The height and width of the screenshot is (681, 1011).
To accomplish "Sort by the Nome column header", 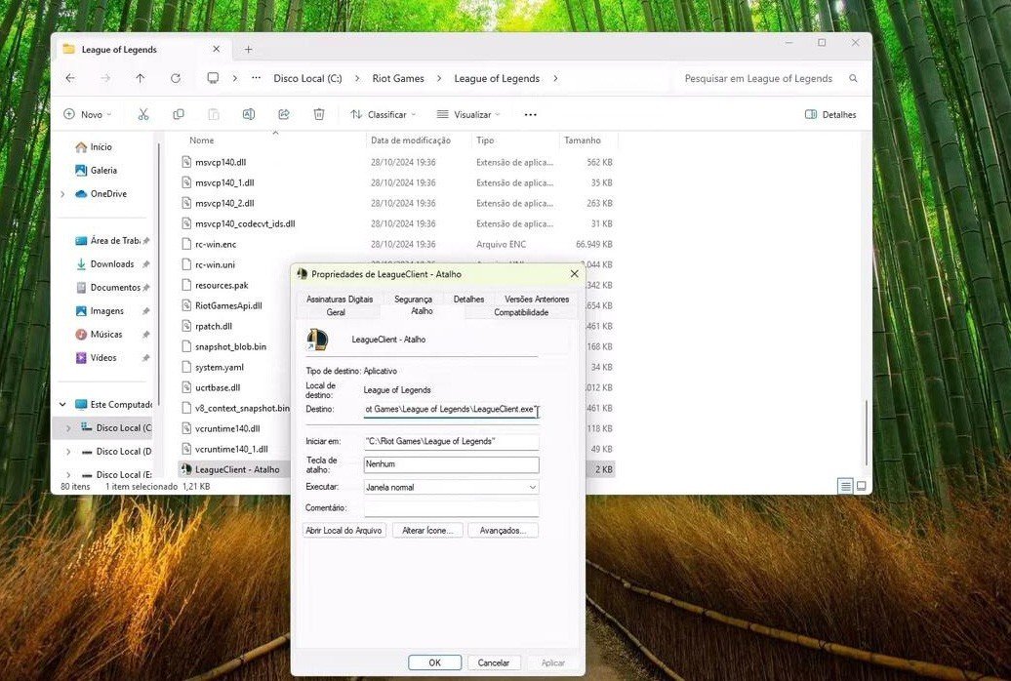I will (202, 140).
